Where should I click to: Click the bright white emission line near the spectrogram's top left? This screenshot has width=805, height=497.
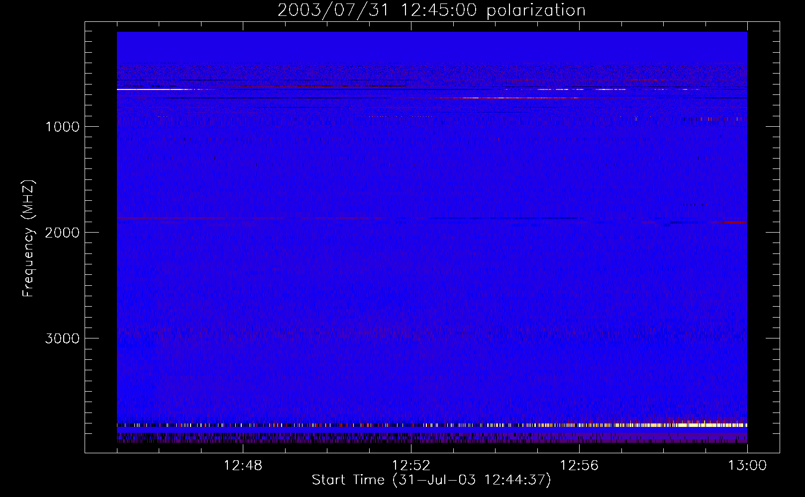(149, 89)
